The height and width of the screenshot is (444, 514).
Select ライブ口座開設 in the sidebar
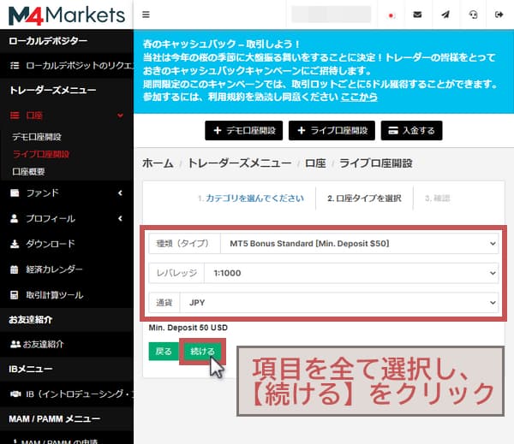(x=41, y=154)
